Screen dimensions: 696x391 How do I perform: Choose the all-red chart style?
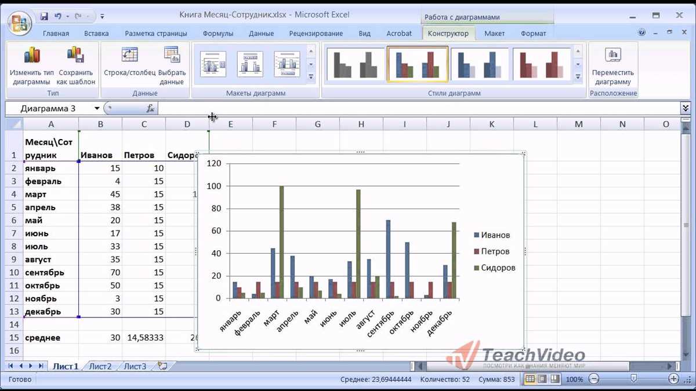click(541, 64)
